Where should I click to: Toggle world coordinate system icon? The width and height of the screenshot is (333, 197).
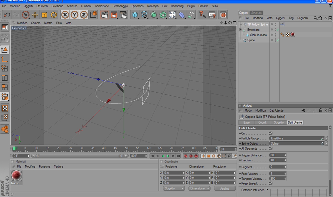coord(93,15)
